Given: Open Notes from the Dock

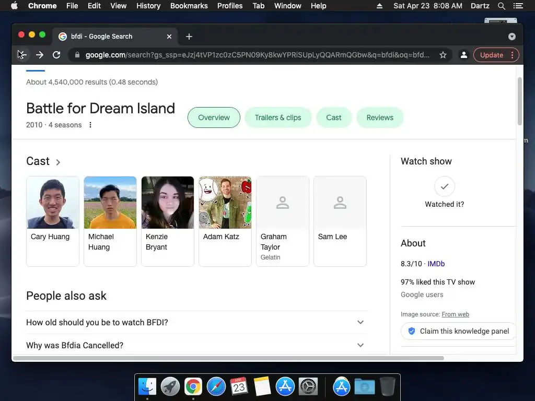Looking at the screenshot, I should click(x=262, y=387).
